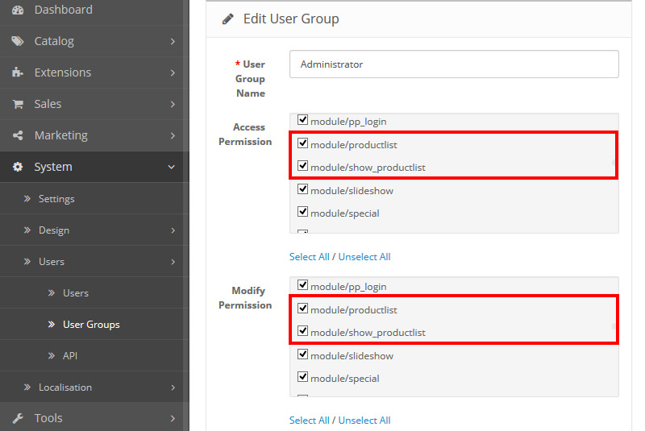
Task: Click the Tools wrench icon
Action: [x=18, y=418]
